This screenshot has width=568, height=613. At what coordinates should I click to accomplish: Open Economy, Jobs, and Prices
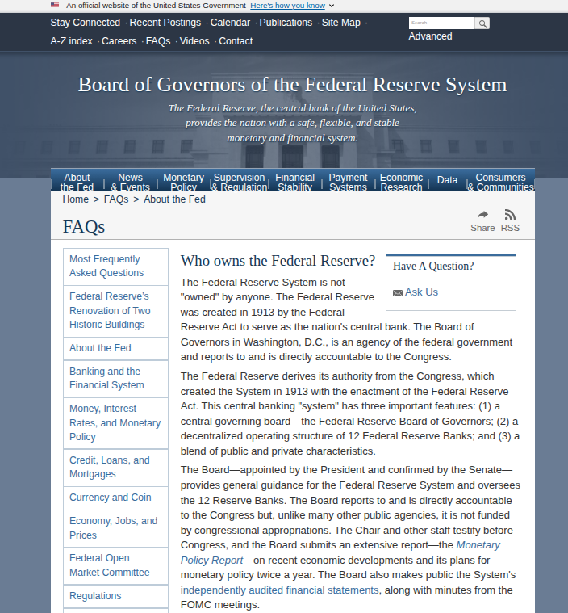[115, 528]
